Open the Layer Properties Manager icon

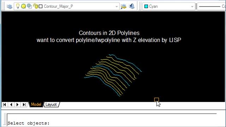pos(10,6)
